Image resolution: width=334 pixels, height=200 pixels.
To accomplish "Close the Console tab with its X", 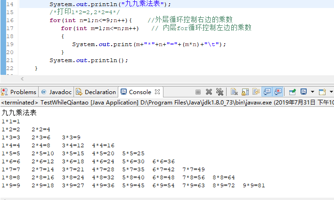I will click(x=157, y=92).
